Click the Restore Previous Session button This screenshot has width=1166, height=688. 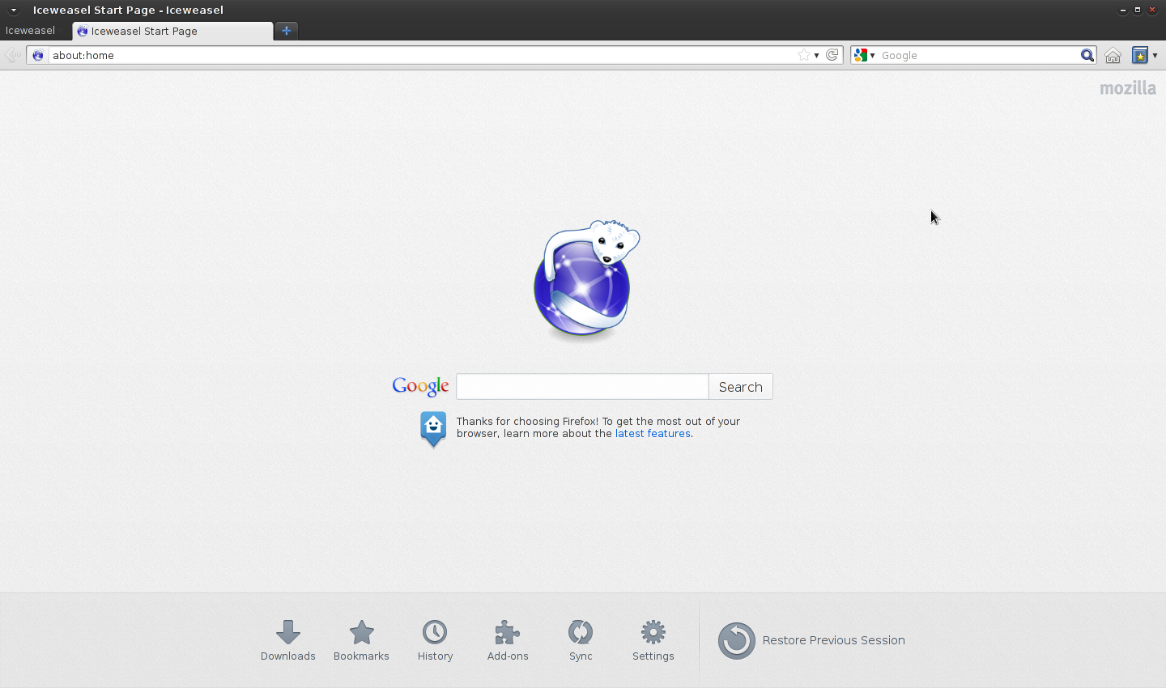(x=811, y=640)
